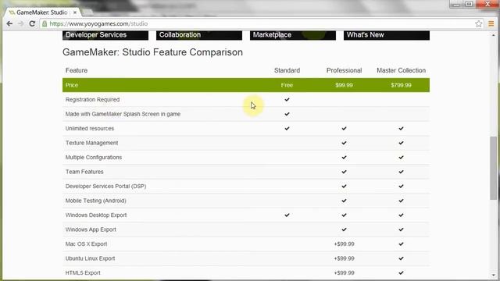Viewport: 500px width, 281px height.
Task: Click Standard checkmark for Windows Desktop Export
Action: coord(287,215)
